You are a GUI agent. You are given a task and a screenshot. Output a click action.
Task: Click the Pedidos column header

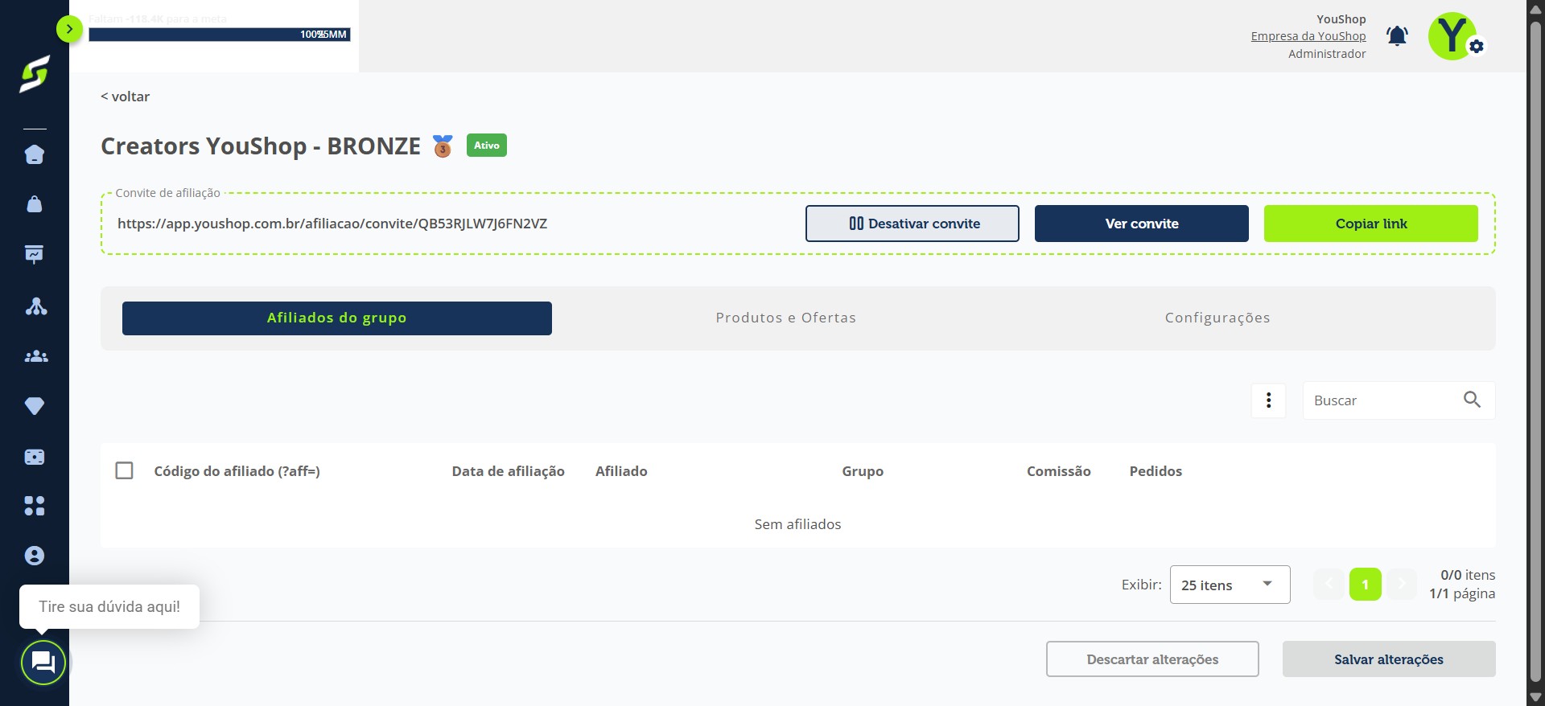(1156, 471)
